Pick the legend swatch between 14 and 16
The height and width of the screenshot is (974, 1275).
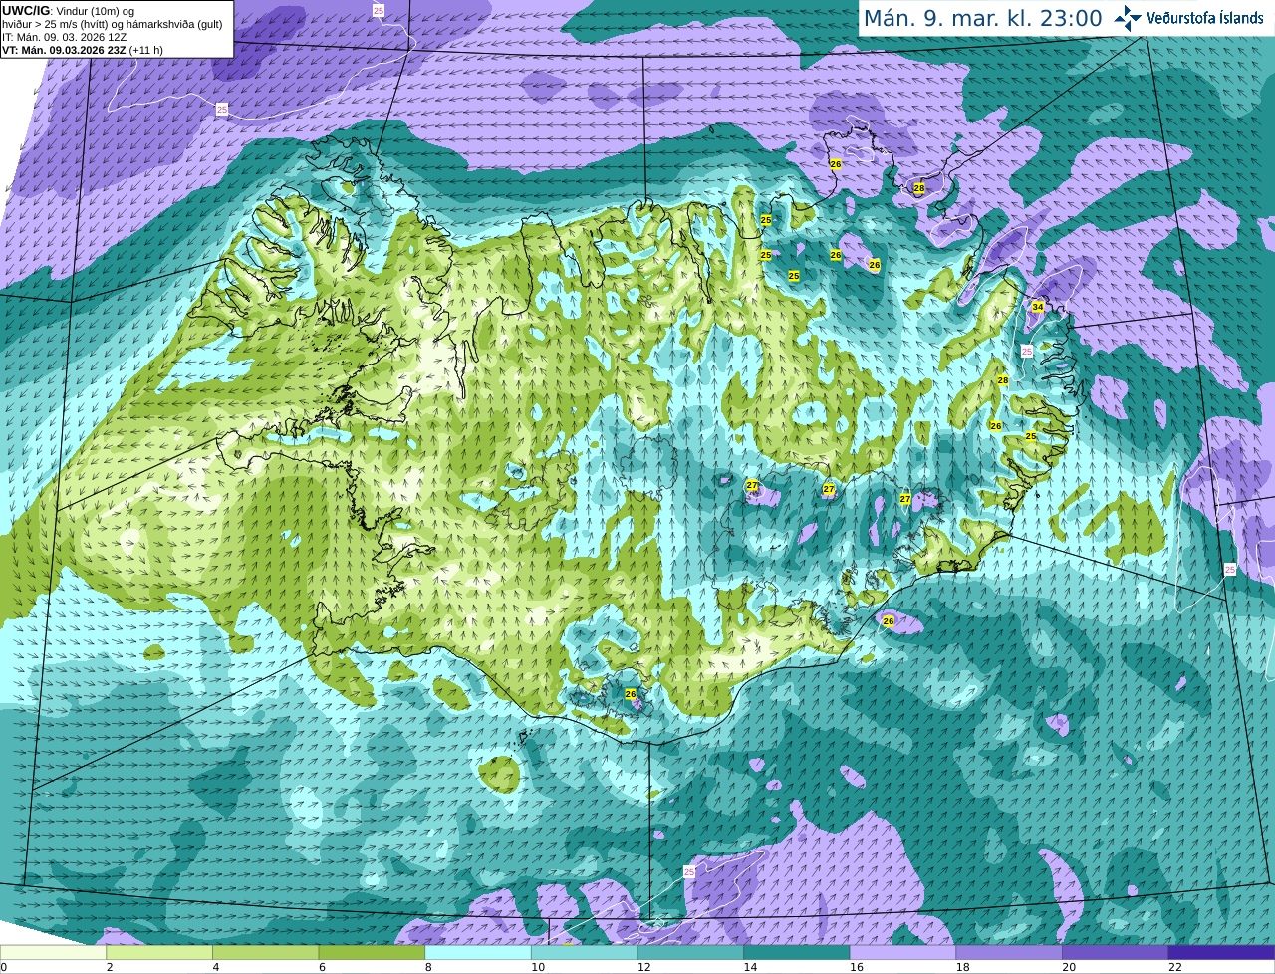[x=797, y=953]
